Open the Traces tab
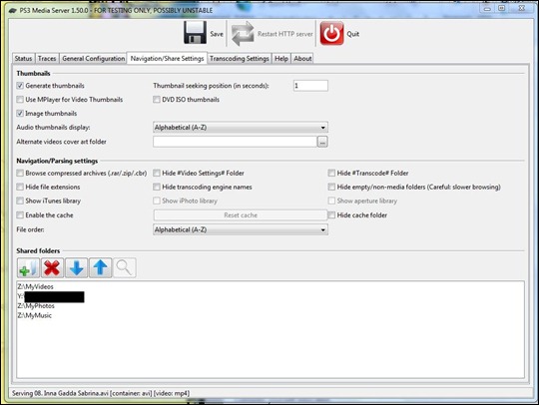The height and width of the screenshot is (405, 539). 47,59
